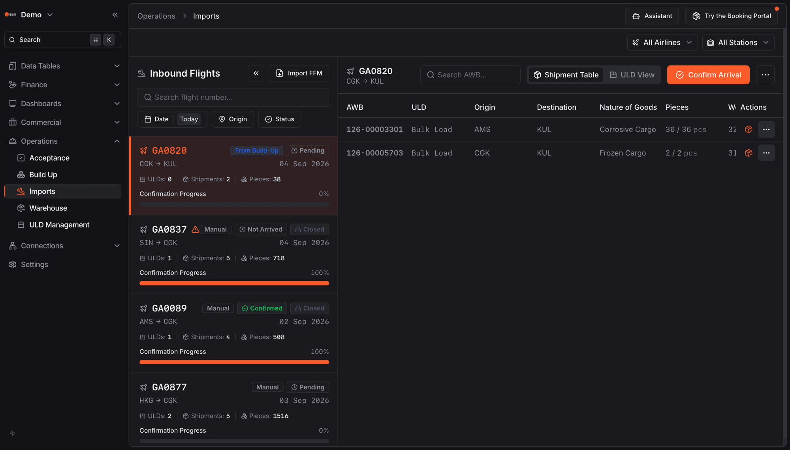Select the GA0089 flight card
790x450 pixels.
(x=233, y=333)
